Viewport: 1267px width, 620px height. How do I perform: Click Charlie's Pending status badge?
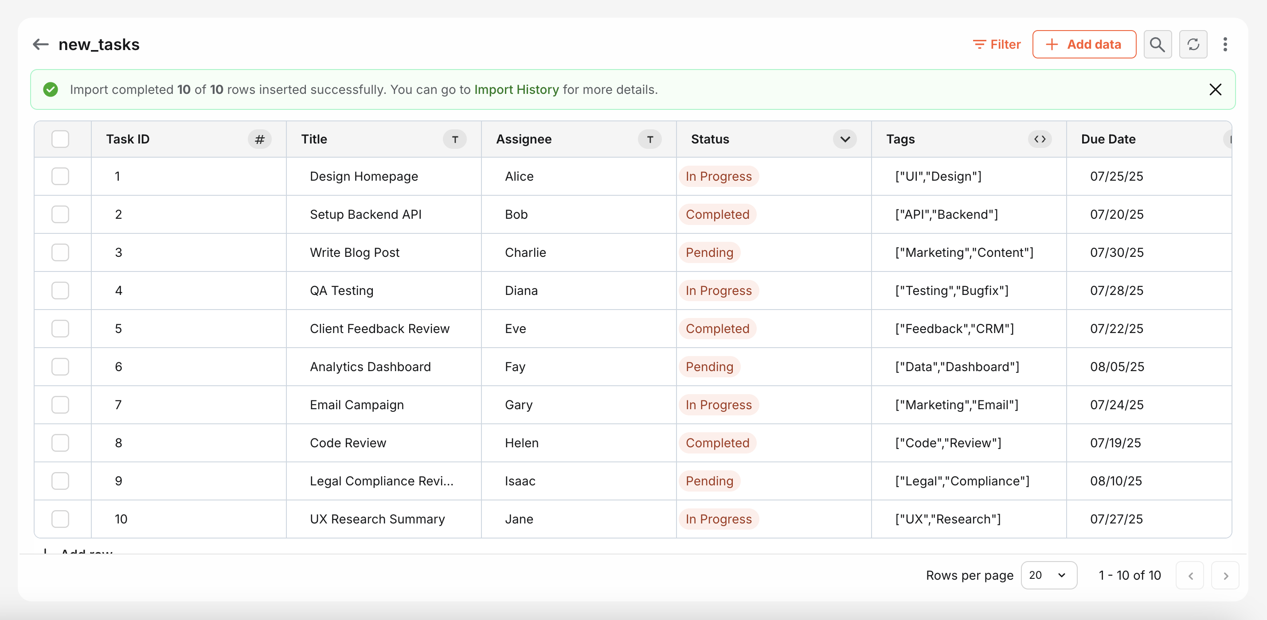(x=709, y=252)
